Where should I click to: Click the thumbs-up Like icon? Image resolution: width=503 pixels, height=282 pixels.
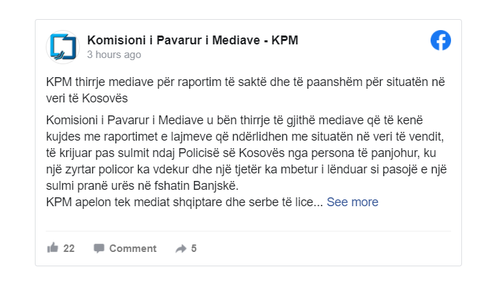(x=53, y=248)
